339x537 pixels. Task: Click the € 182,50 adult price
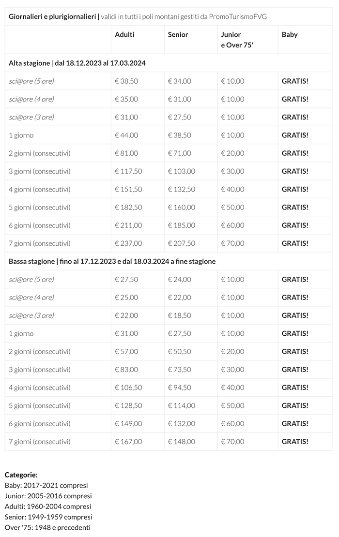click(128, 207)
